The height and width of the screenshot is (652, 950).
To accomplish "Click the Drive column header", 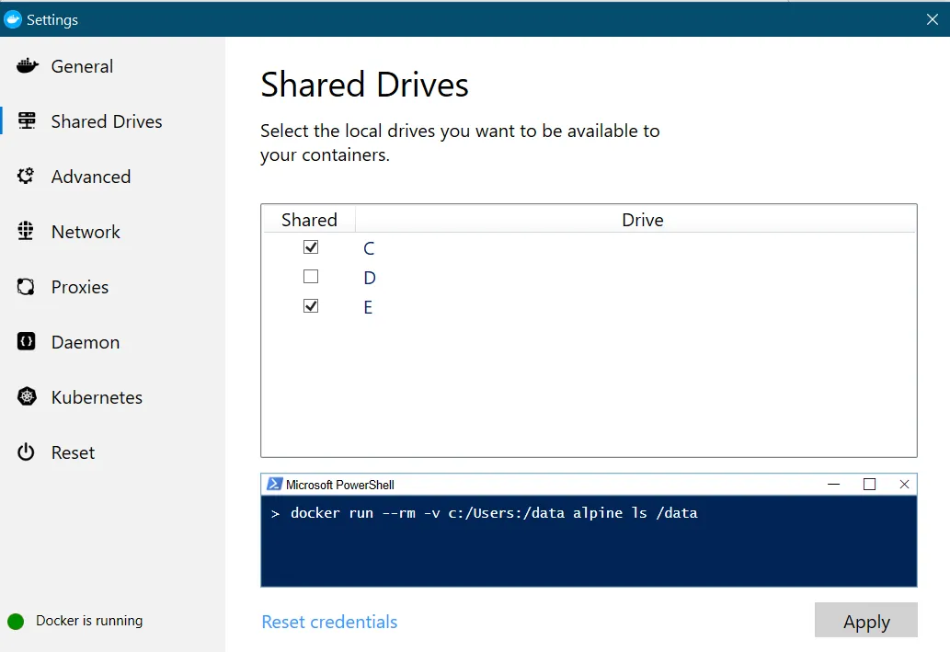I will 642,220.
